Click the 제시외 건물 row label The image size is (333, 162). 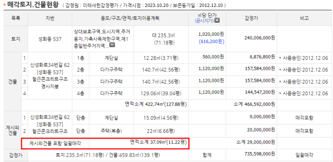(x=12, y=131)
